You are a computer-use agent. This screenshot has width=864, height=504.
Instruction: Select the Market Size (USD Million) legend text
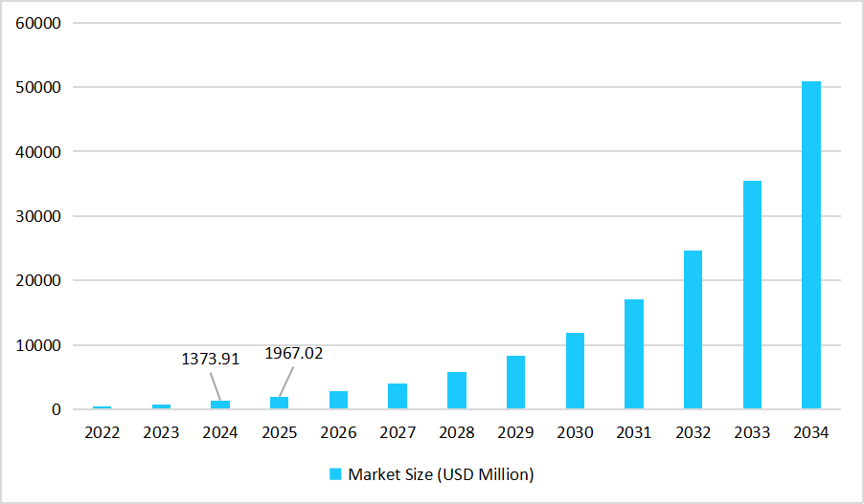441,474
